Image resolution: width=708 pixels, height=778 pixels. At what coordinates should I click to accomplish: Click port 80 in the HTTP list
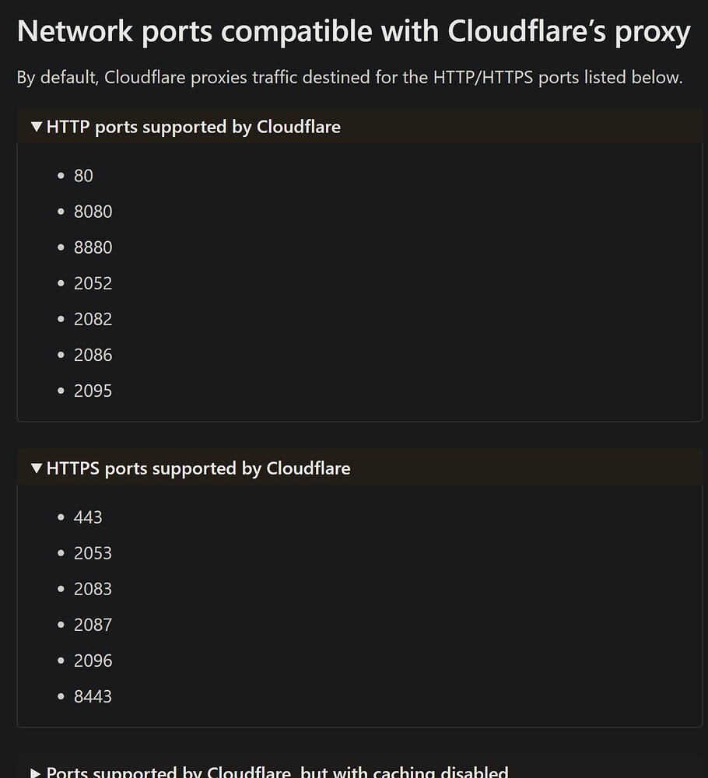click(83, 176)
